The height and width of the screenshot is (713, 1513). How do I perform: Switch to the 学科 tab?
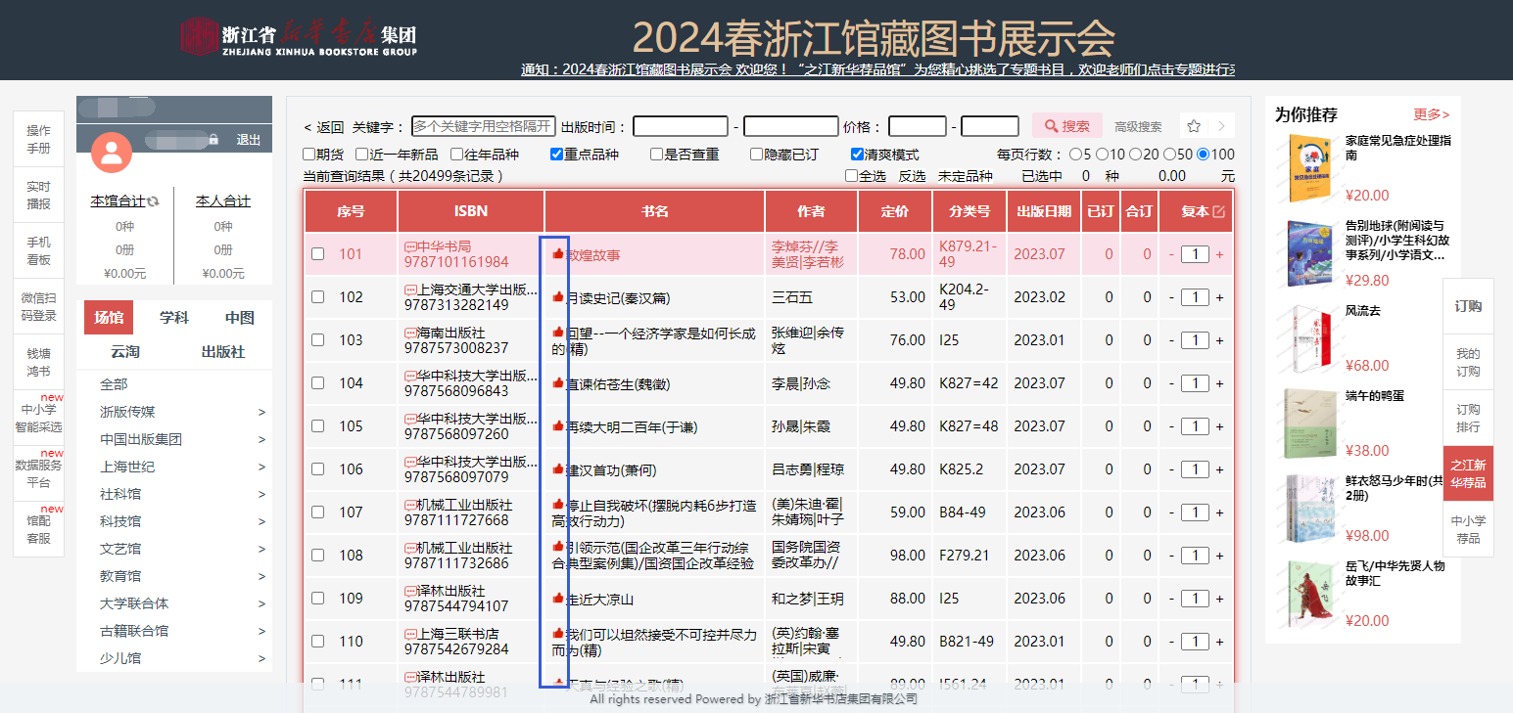coord(174,318)
